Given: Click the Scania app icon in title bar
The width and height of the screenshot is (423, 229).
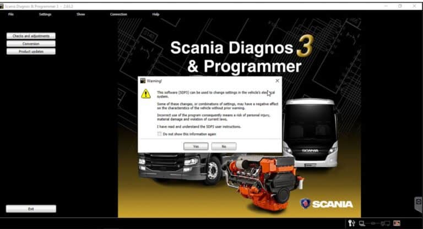Looking at the screenshot, I should pos(2,6).
